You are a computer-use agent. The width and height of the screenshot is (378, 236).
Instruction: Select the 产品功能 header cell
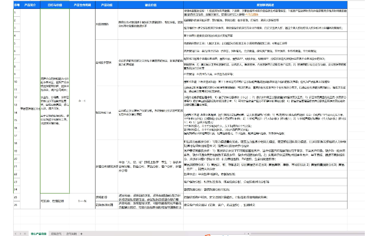coord(107,5)
